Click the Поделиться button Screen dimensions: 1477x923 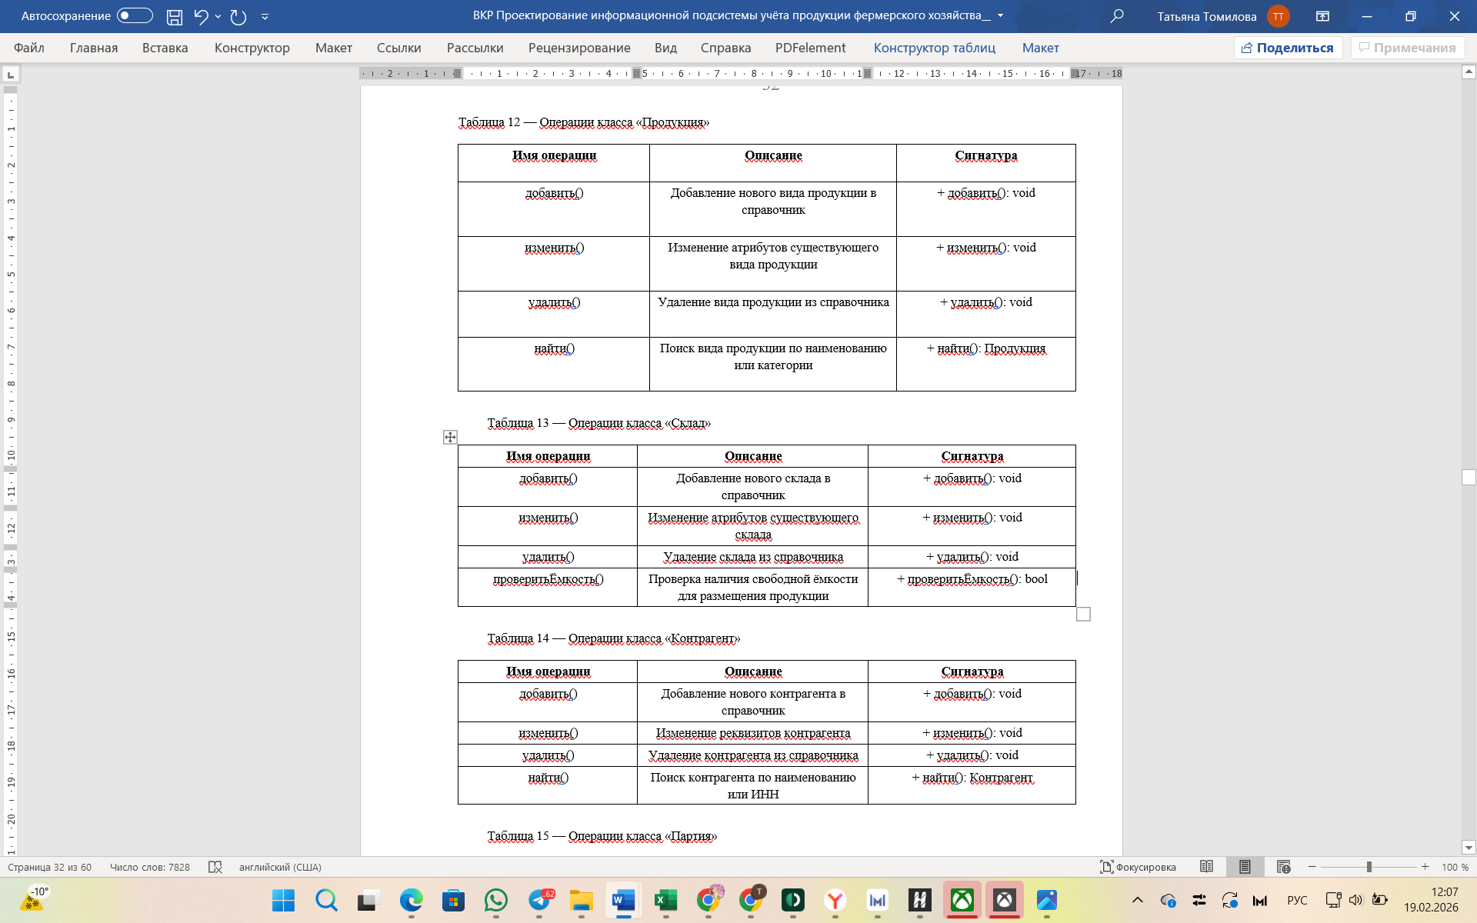tap(1288, 48)
